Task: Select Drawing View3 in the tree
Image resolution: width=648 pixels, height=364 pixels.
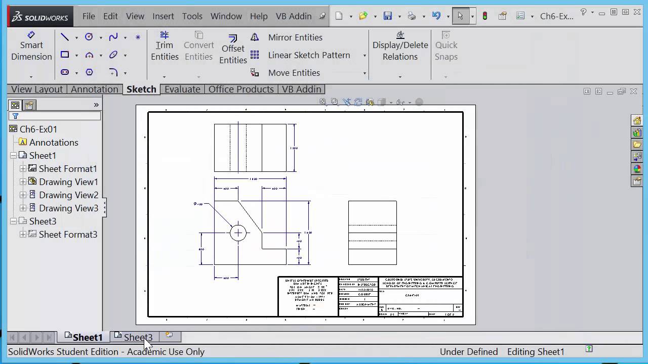Action: 68,208
